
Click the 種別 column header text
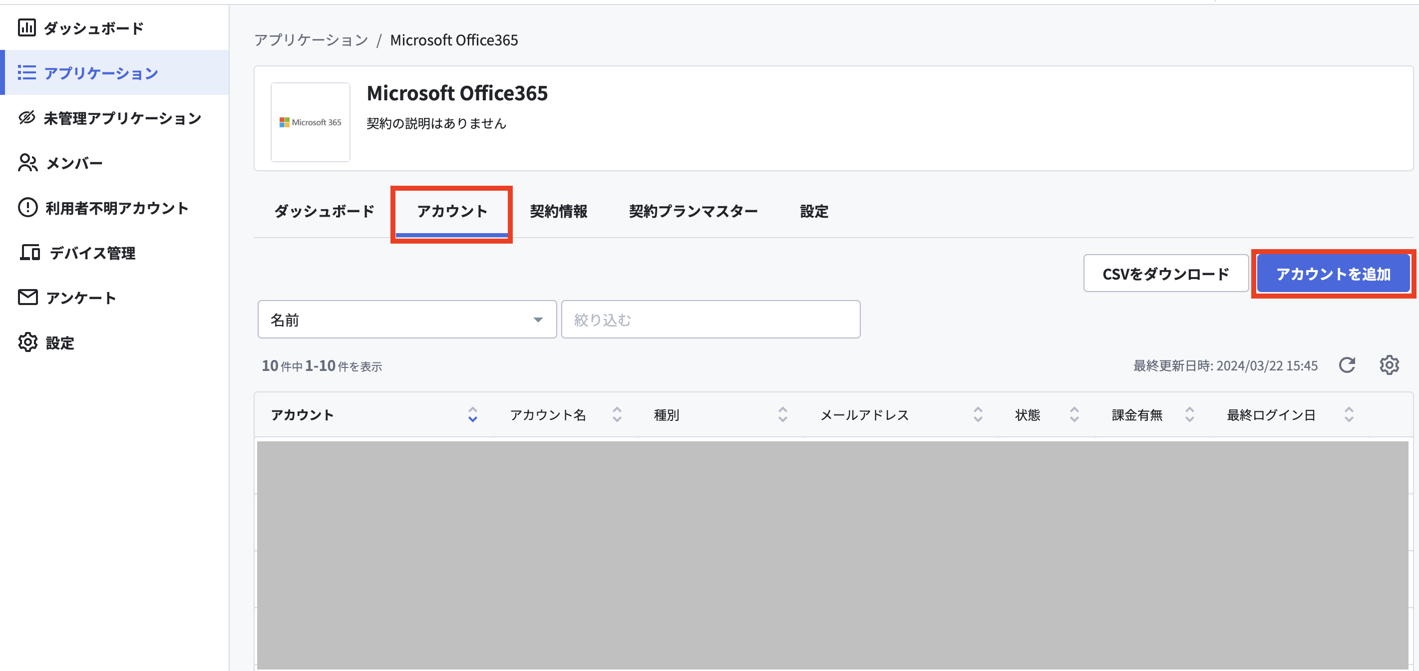(667, 415)
